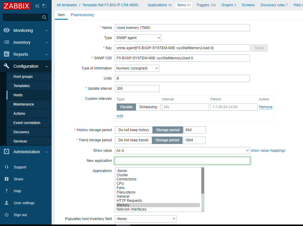Focus the Update interval field
The height and width of the screenshot is (226, 303).
(x=137, y=89)
